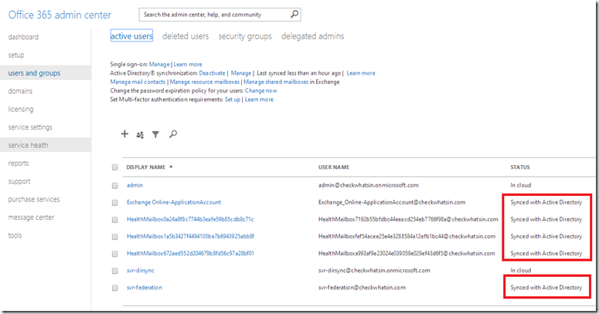Click the add user plus icon

coord(124,134)
